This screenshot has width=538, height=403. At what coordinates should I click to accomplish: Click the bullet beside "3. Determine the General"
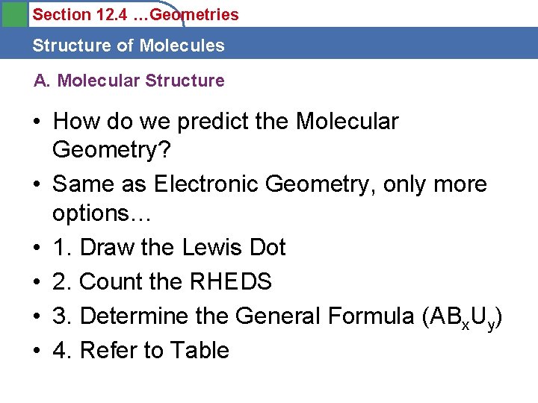(37, 316)
